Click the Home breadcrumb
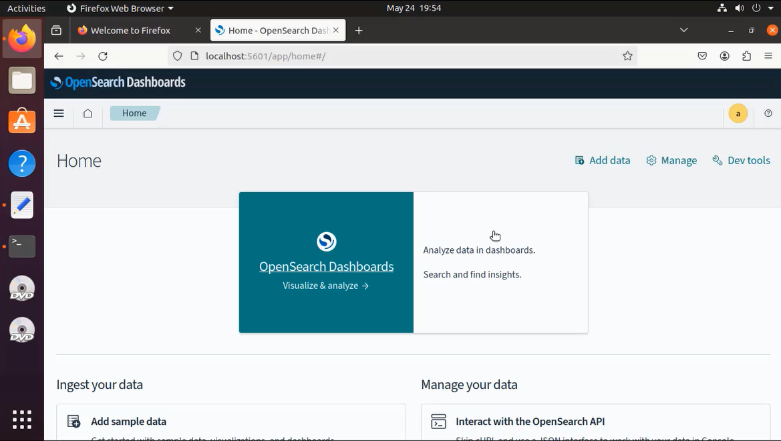The width and height of the screenshot is (781, 441). pyautogui.click(x=134, y=113)
